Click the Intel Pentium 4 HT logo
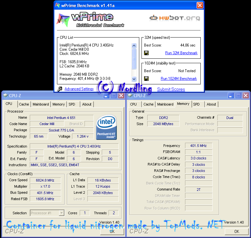Image resolution: width=251 pixels, height=238 pixels. (x=106, y=127)
